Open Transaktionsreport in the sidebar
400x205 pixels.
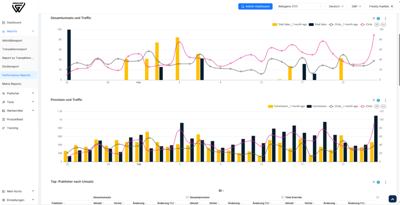click(14, 49)
